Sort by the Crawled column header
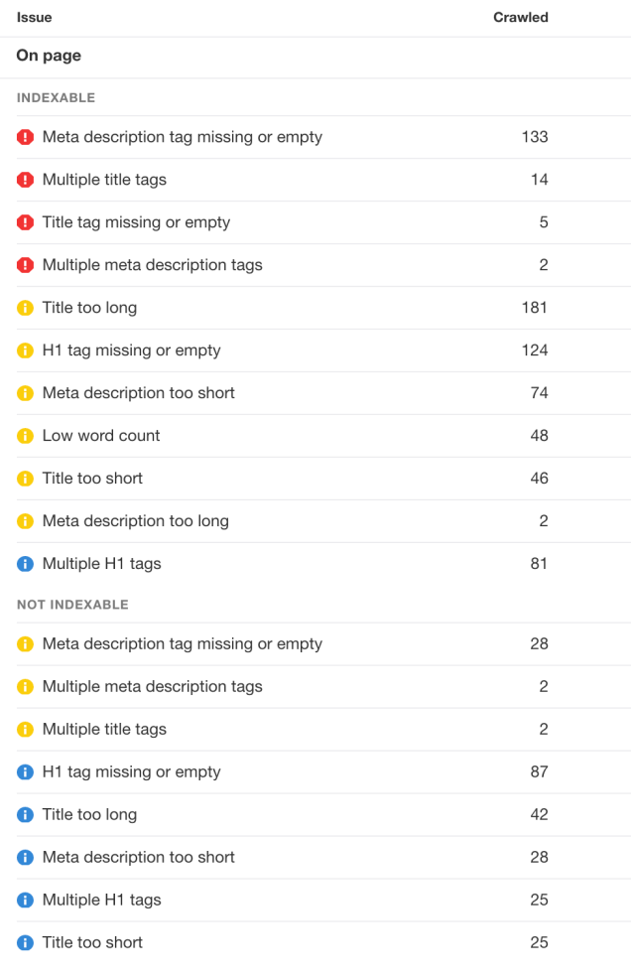 [520, 17]
